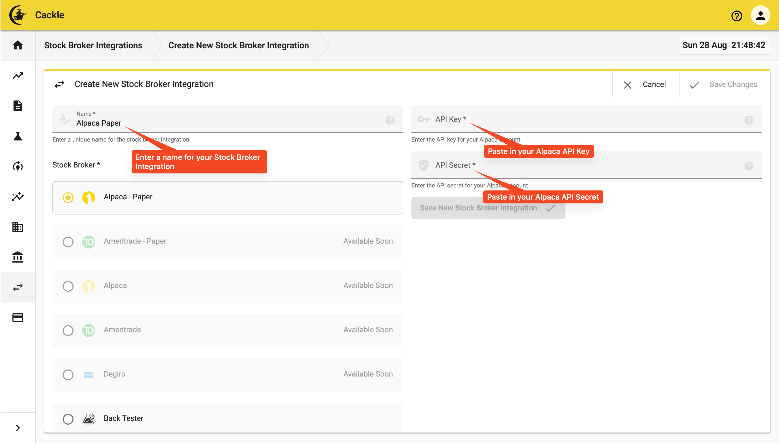Click the 'Back Tester' broker label
779x443 pixels.
(123, 418)
